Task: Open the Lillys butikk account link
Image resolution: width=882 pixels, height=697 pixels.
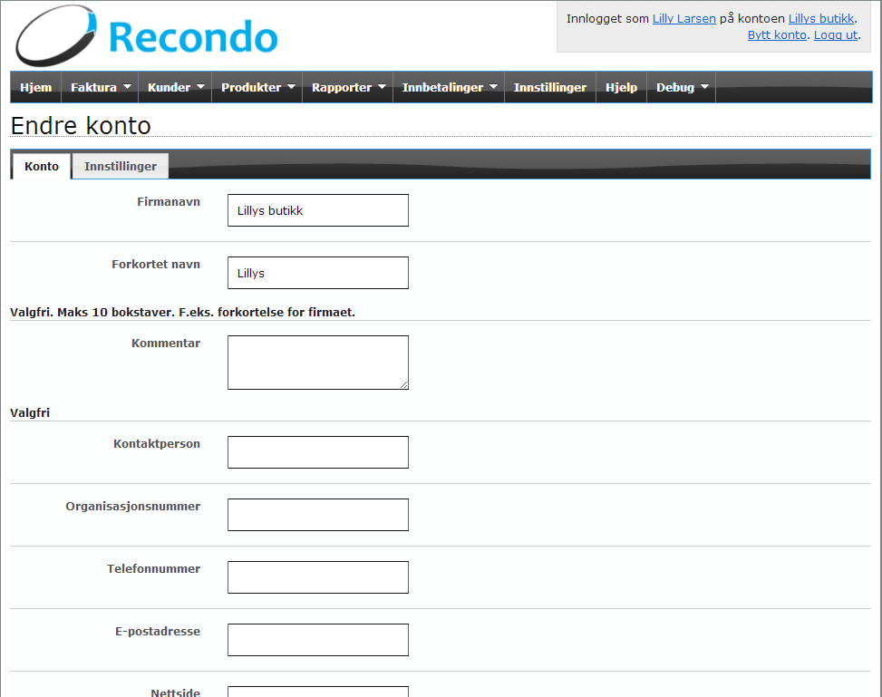Action: click(820, 18)
